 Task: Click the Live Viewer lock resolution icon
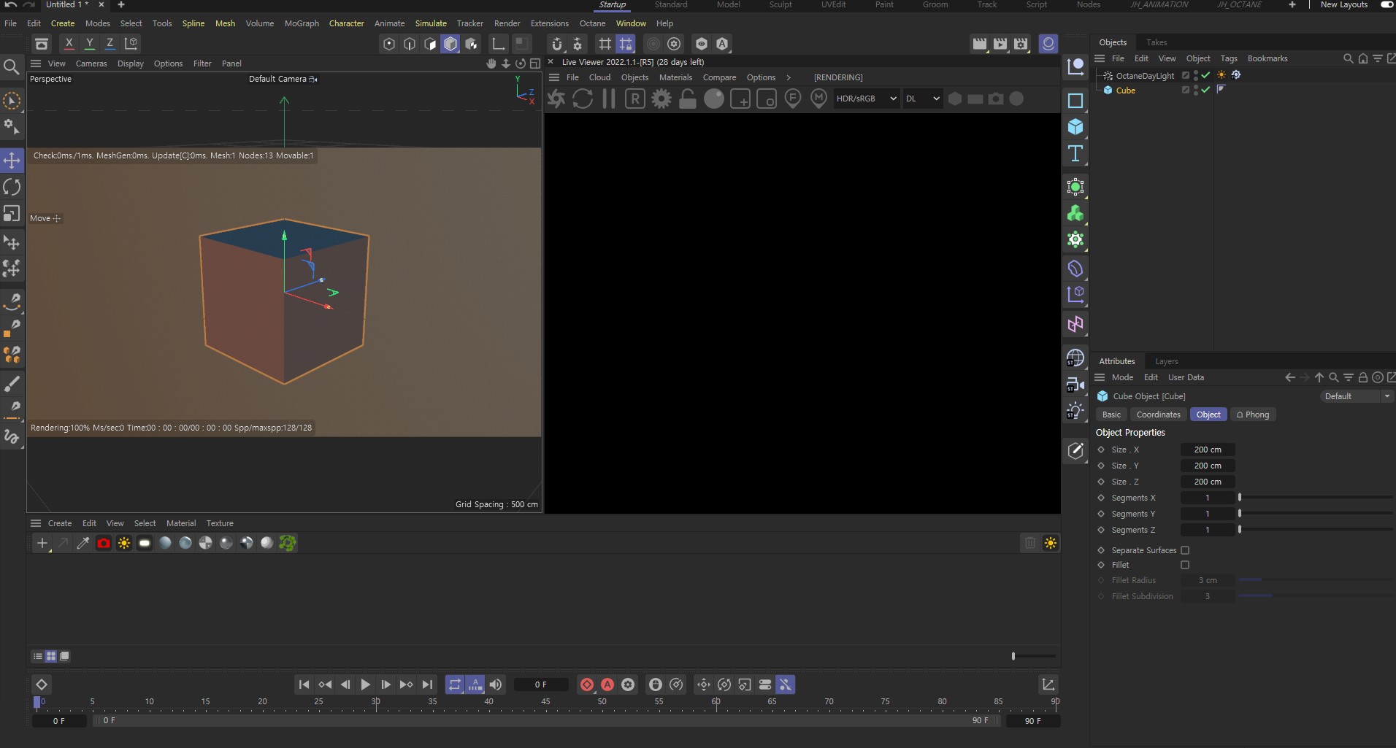coord(688,99)
